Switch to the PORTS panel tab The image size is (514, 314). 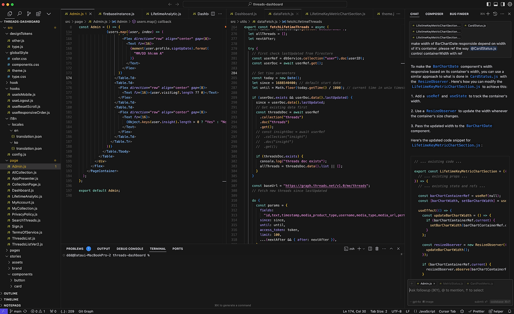pos(177,249)
